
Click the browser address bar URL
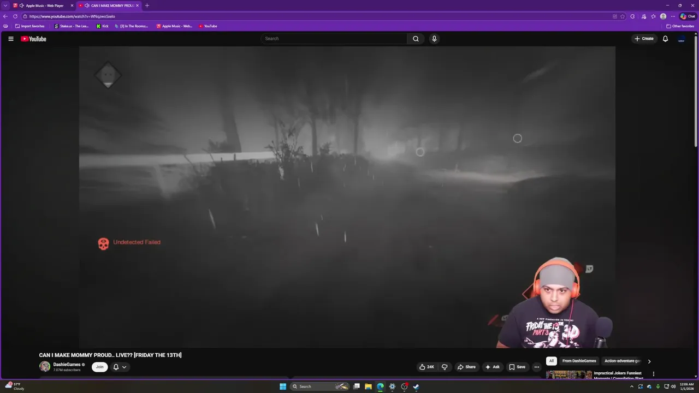72,16
